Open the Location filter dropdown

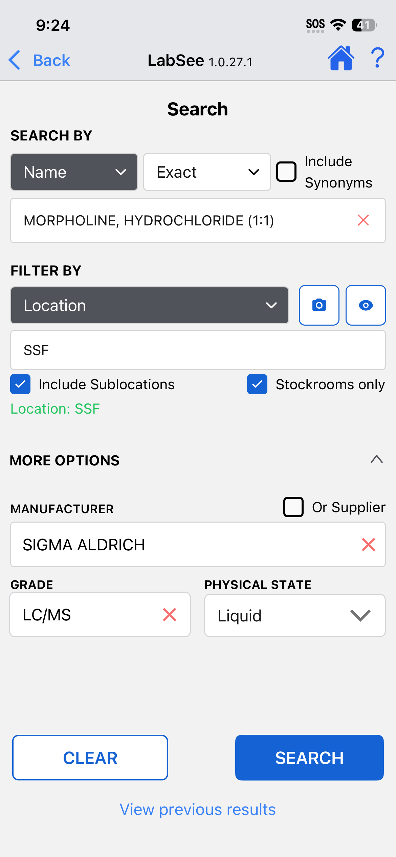150,305
